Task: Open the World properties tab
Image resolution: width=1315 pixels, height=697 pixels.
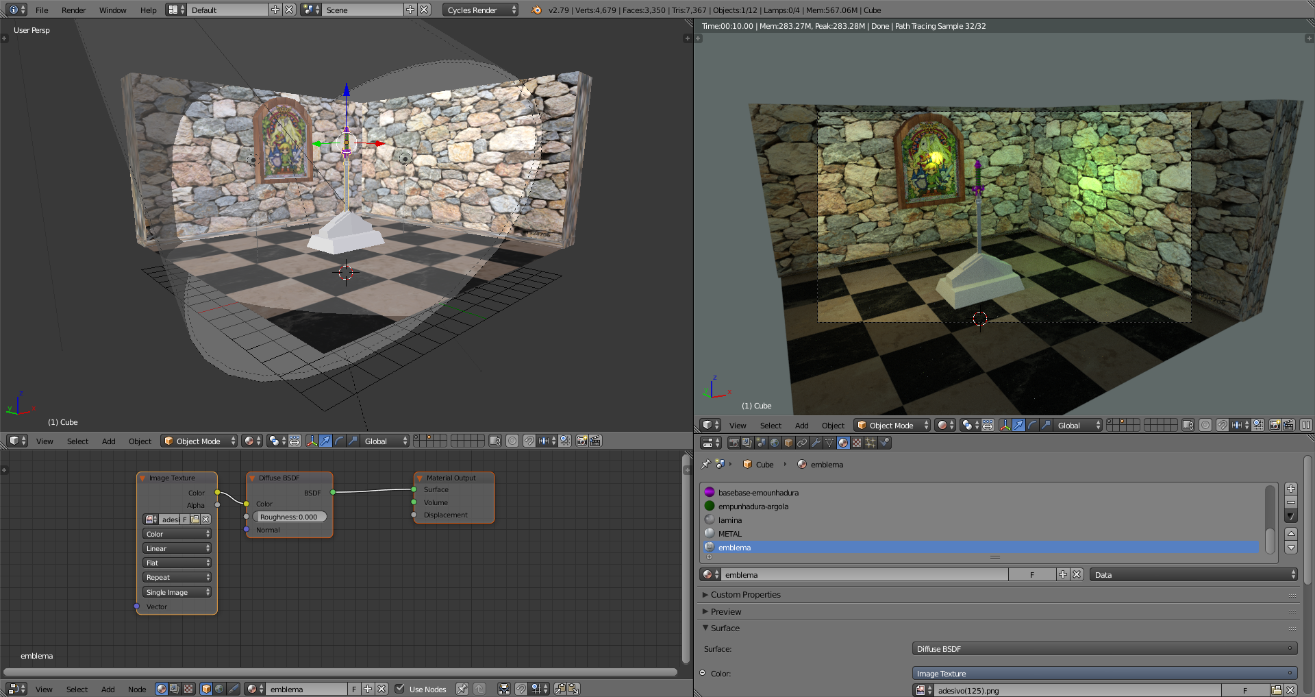Action: click(775, 443)
